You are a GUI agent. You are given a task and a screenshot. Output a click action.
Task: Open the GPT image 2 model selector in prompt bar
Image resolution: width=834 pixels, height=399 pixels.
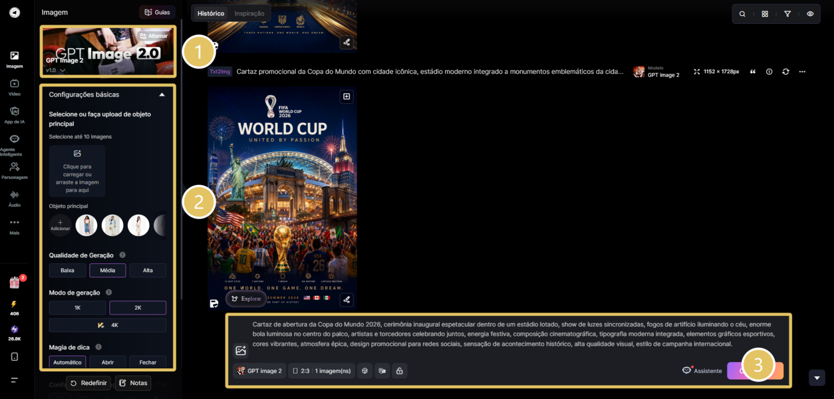(260, 371)
